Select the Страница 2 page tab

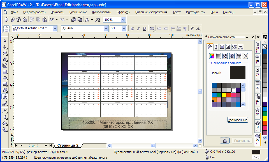(x=68, y=145)
